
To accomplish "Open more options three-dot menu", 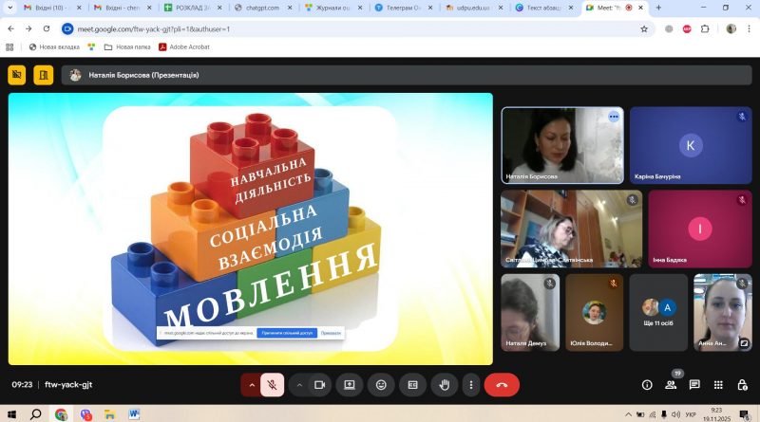I will [470, 385].
